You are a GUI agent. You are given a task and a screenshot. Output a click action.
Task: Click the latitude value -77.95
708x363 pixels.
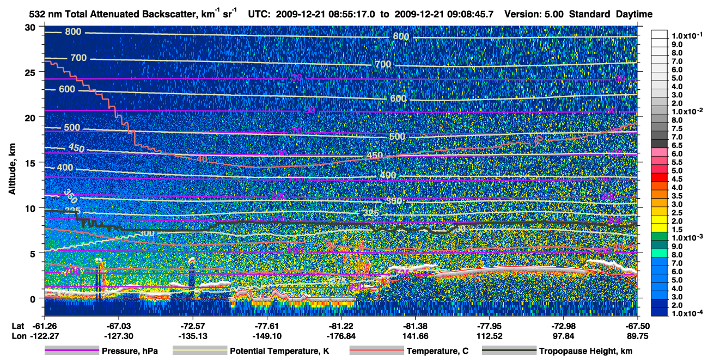tap(490, 326)
